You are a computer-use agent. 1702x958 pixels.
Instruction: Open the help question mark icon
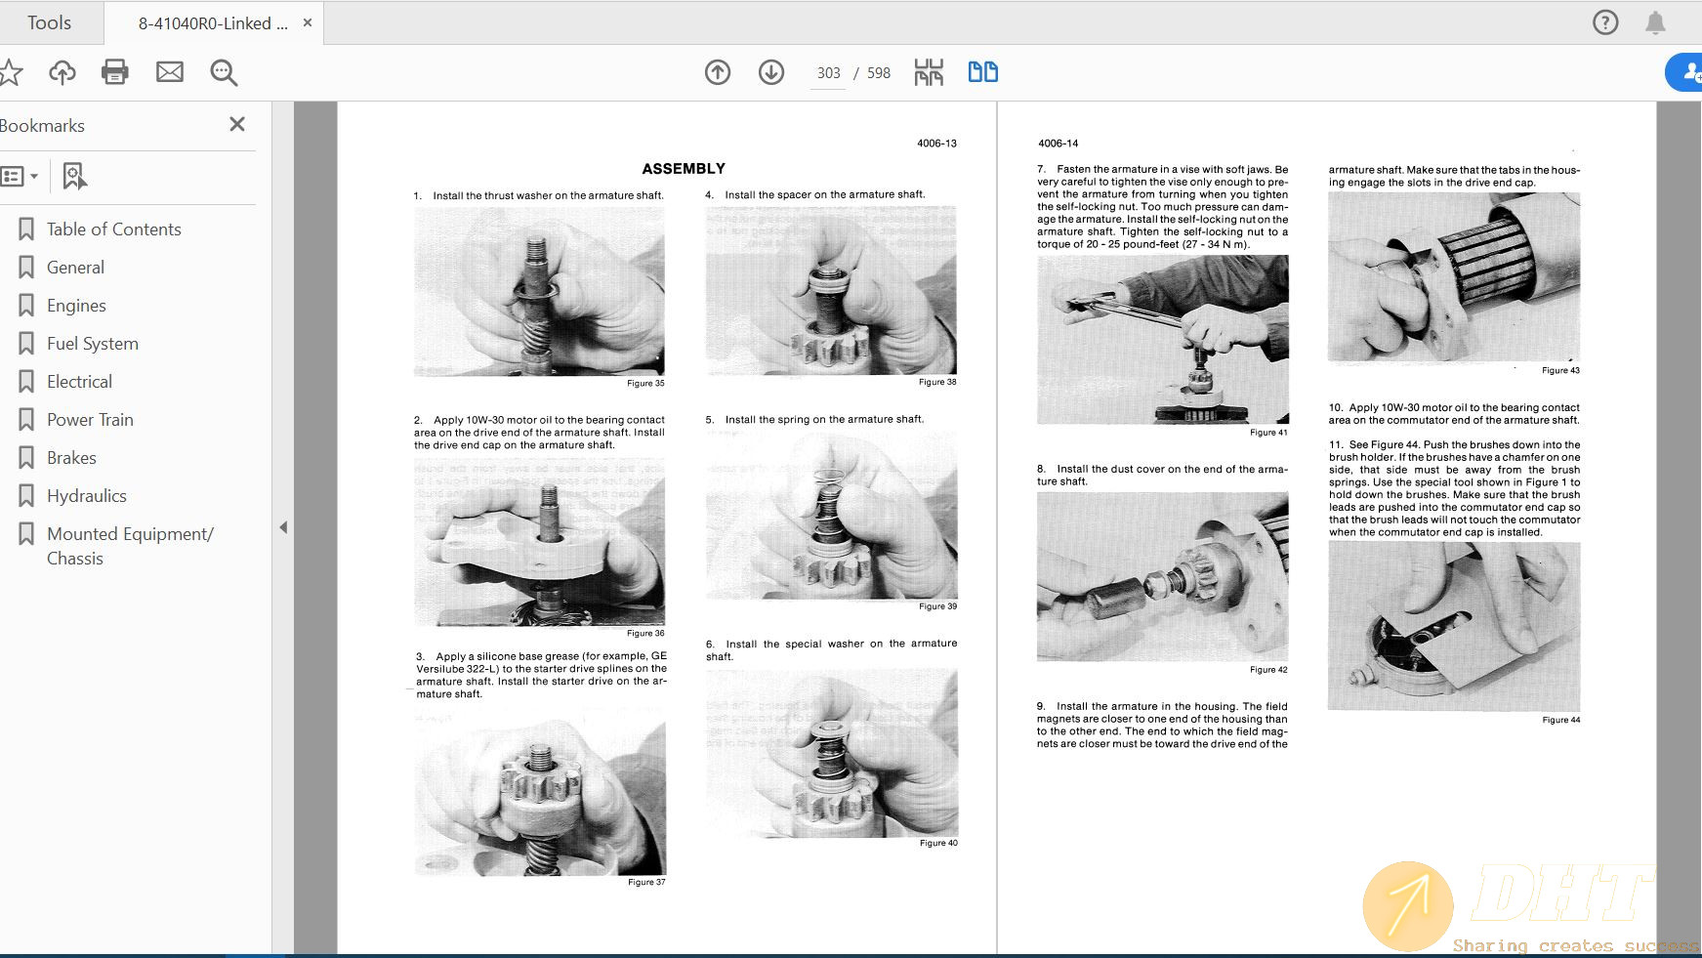pyautogui.click(x=1605, y=22)
